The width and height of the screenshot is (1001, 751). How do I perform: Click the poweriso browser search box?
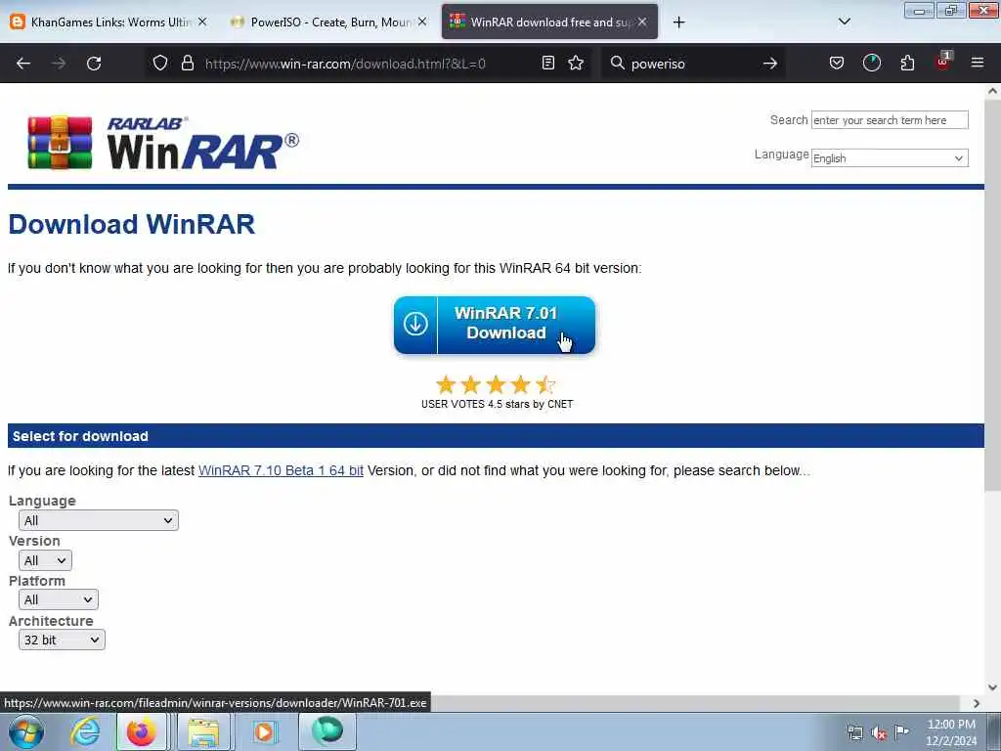(x=693, y=64)
